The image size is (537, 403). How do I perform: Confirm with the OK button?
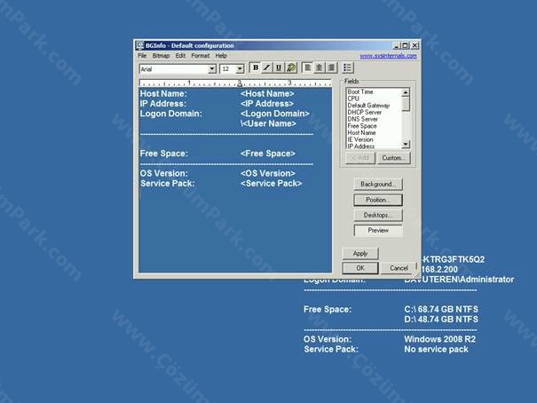click(360, 268)
